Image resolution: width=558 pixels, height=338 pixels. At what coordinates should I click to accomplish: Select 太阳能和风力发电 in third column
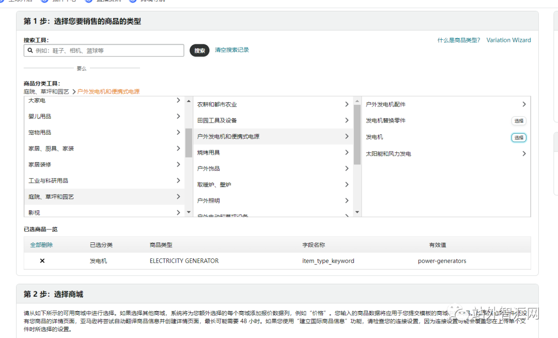(x=389, y=153)
